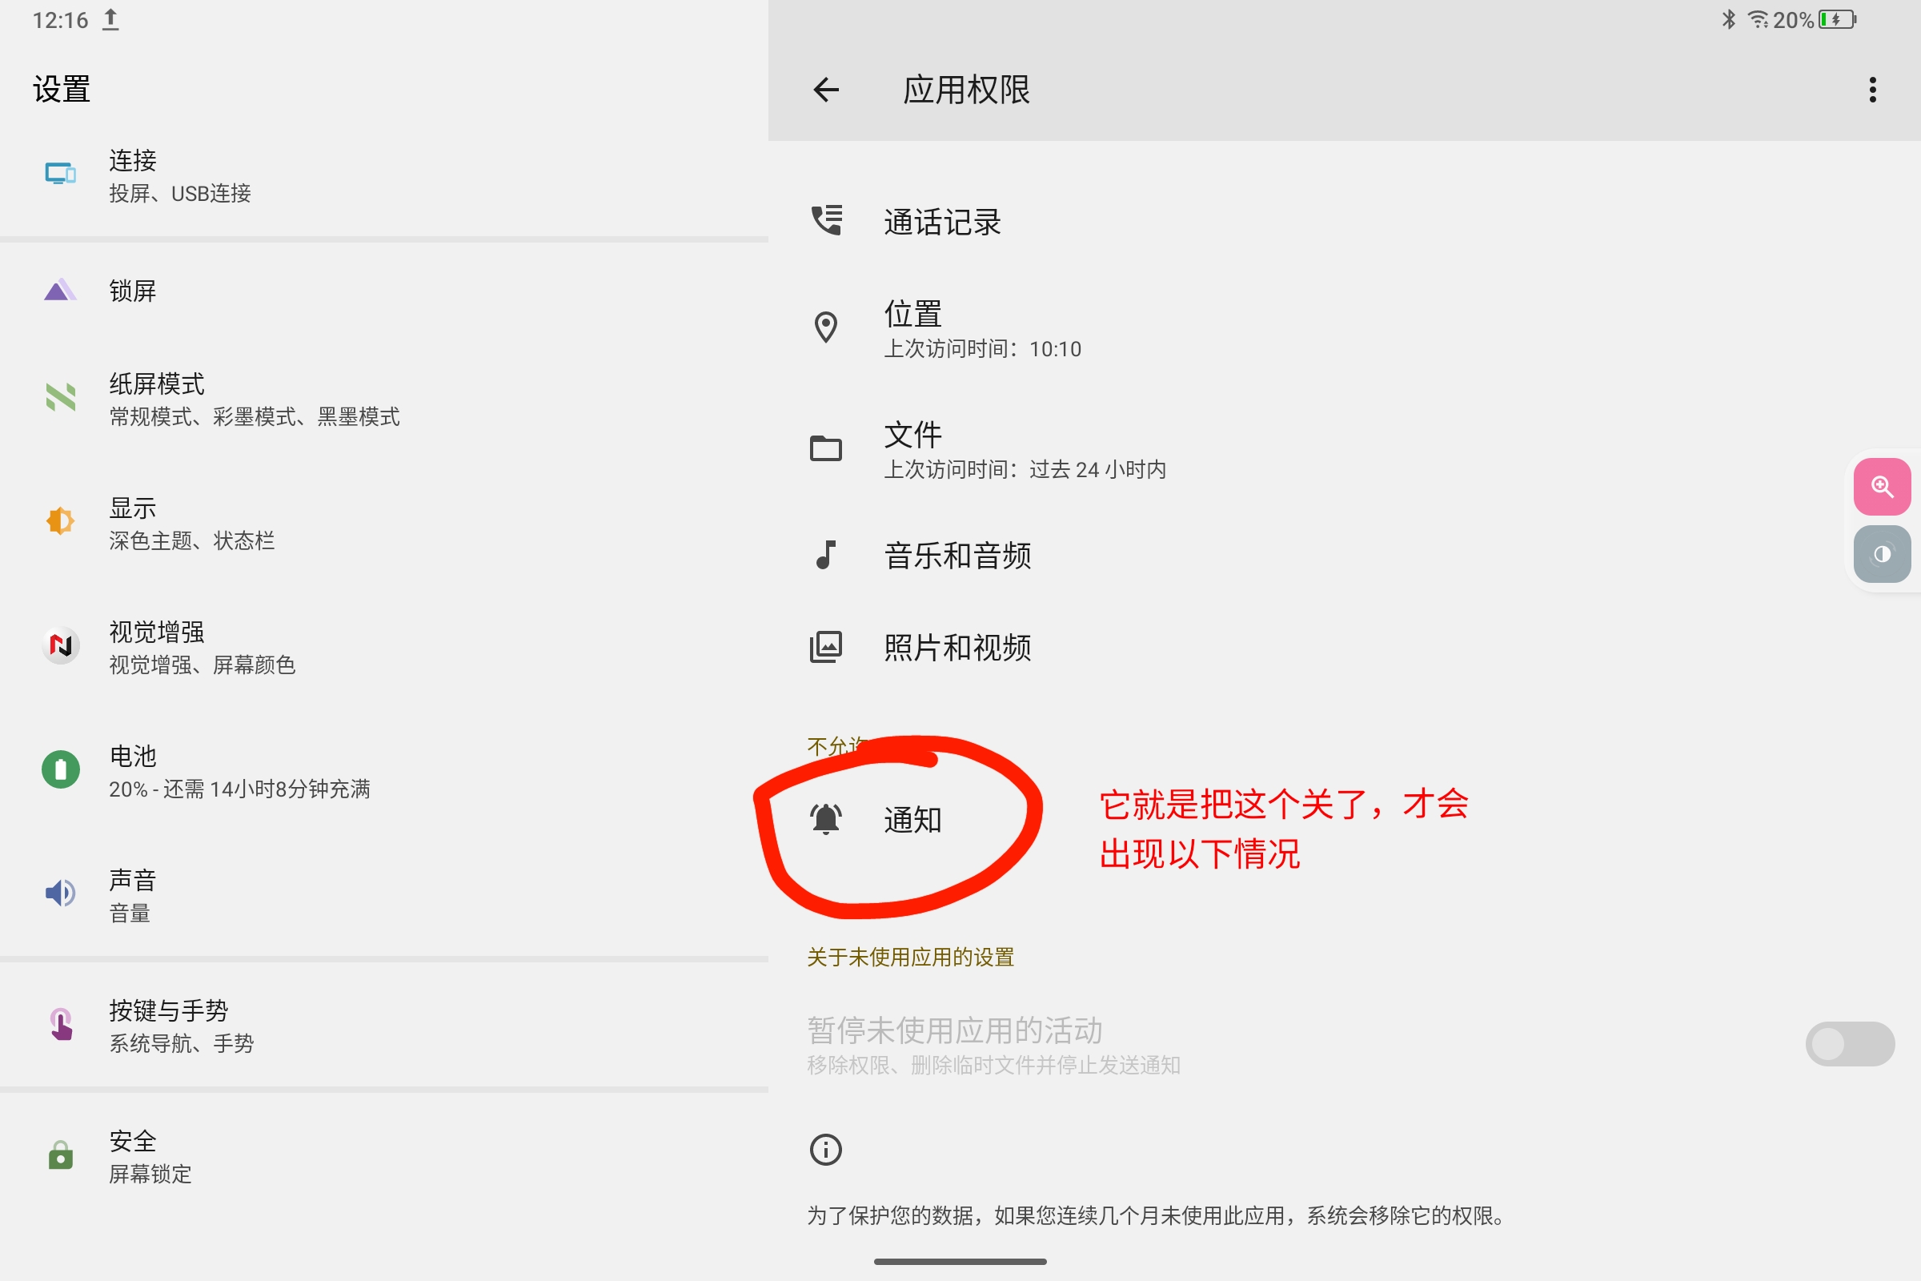Tap the 关于未使用应用的设置 section header
This screenshot has width=1921, height=1281.
pyautogui.click(x=911, y=957)
